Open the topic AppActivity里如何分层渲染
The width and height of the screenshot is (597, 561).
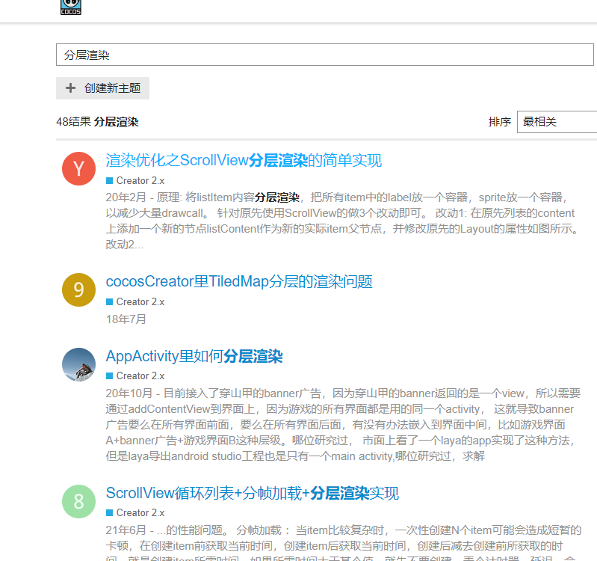click(194, 356)
